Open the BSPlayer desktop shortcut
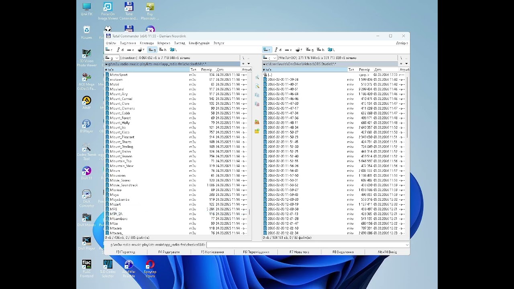 point(87,126)
